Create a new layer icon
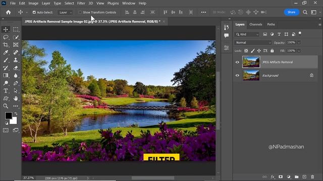 coord(304,176)
